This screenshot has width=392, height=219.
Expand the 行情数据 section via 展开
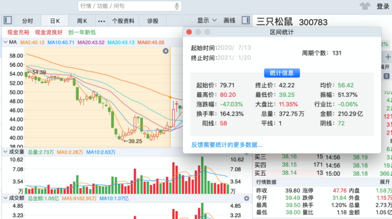(385, 182)
